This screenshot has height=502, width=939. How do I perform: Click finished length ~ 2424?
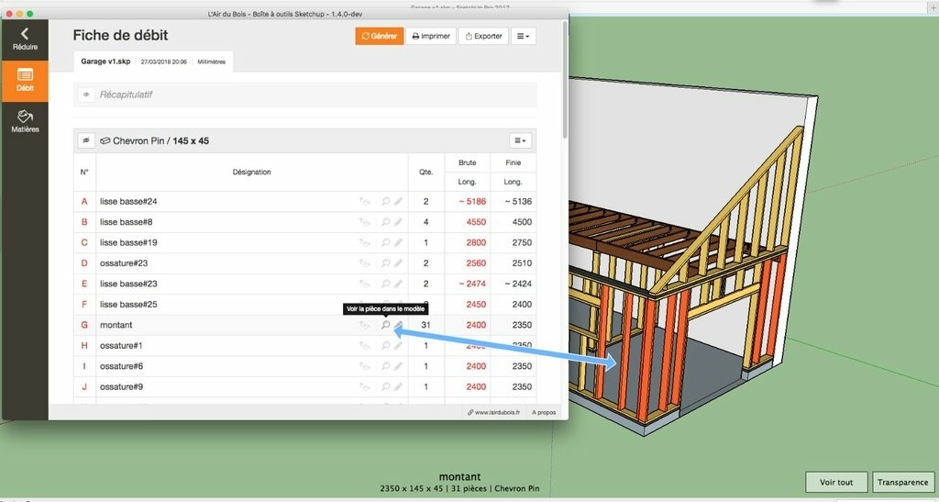tap(518, 284)
